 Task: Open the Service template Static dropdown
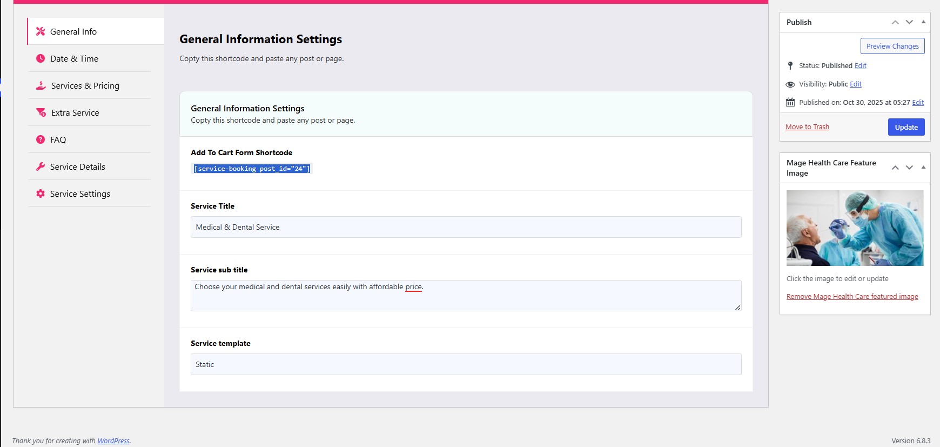pyautogui.click(x=466, y=364)
